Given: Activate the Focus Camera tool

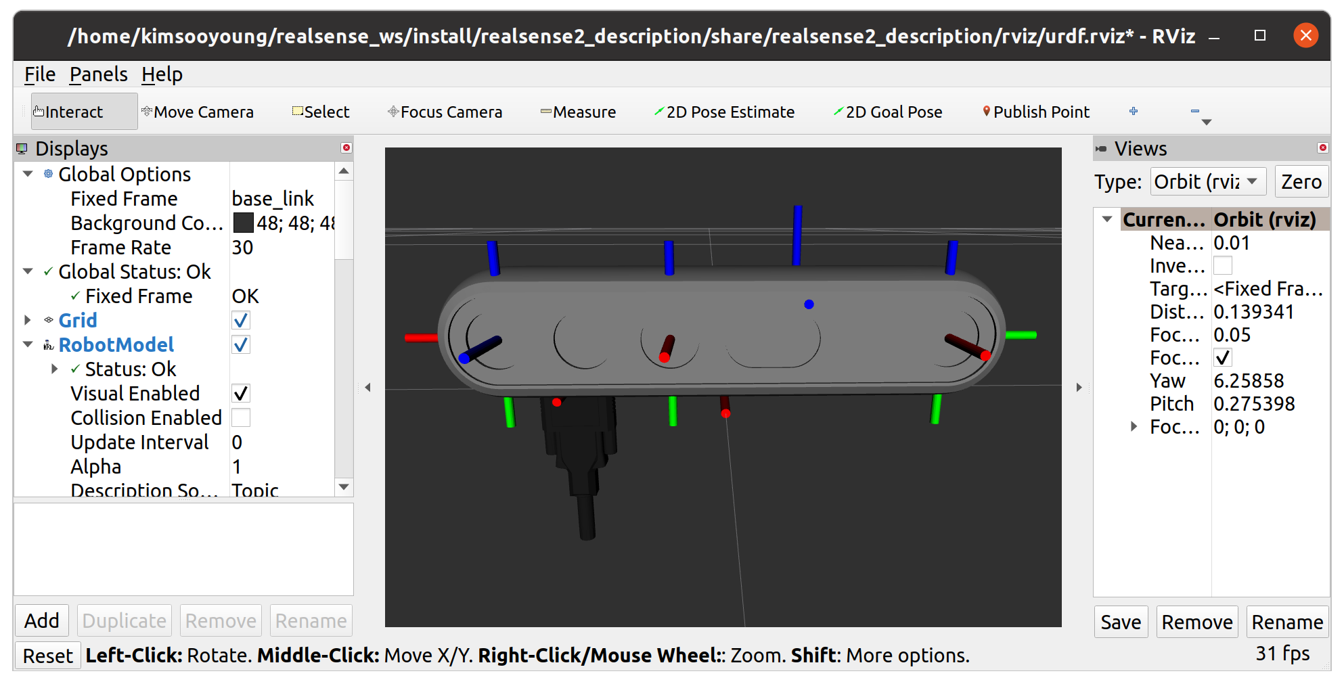Looking at the screenshot, I should tap(445, 112).
